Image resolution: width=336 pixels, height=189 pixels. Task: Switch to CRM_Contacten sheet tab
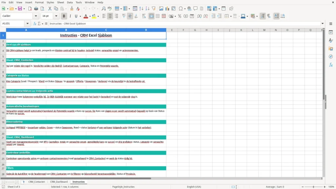pos(37,182)
